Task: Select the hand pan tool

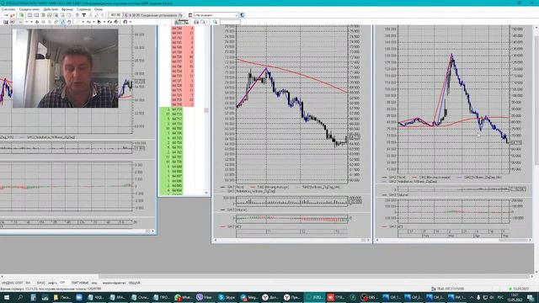Action: pyautogui.click(x=69, y=22)
